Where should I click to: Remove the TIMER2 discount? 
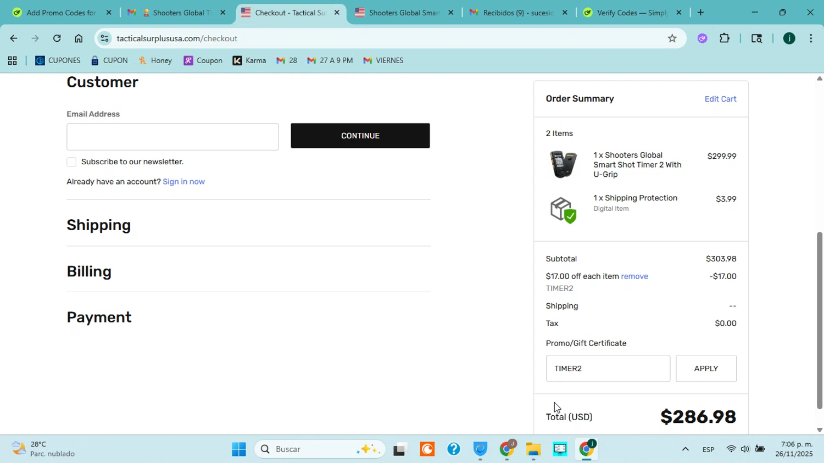coord(634,276)
